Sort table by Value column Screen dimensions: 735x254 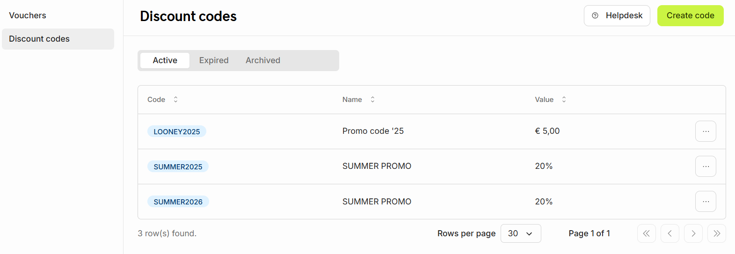[x=551, y=100]
